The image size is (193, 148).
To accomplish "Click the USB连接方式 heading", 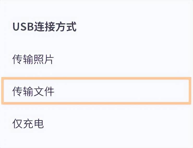I will 44,27.
